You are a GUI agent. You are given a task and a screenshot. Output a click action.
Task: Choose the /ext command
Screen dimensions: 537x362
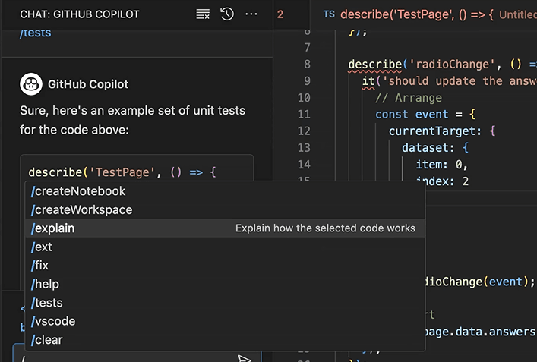tap(225, 247)
